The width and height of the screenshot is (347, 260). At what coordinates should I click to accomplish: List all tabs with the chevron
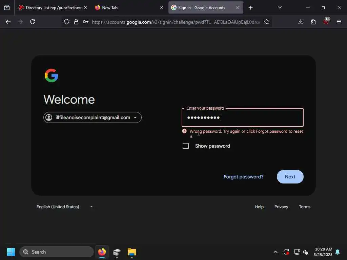[280, 7]
